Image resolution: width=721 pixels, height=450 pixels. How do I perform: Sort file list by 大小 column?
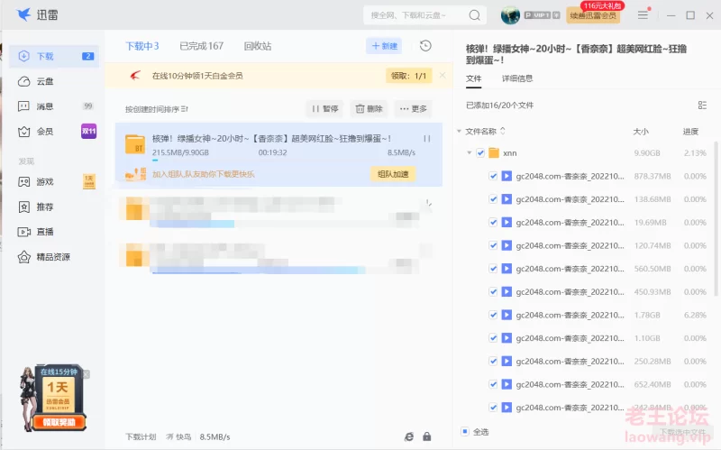(641, 132)
